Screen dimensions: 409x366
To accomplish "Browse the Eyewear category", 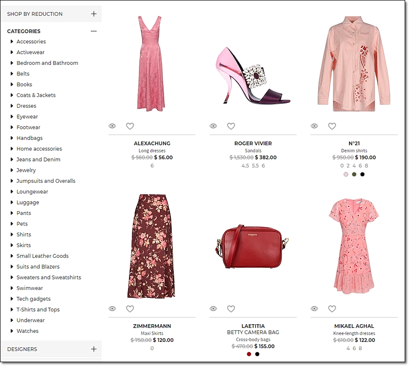I will (27, 116).
